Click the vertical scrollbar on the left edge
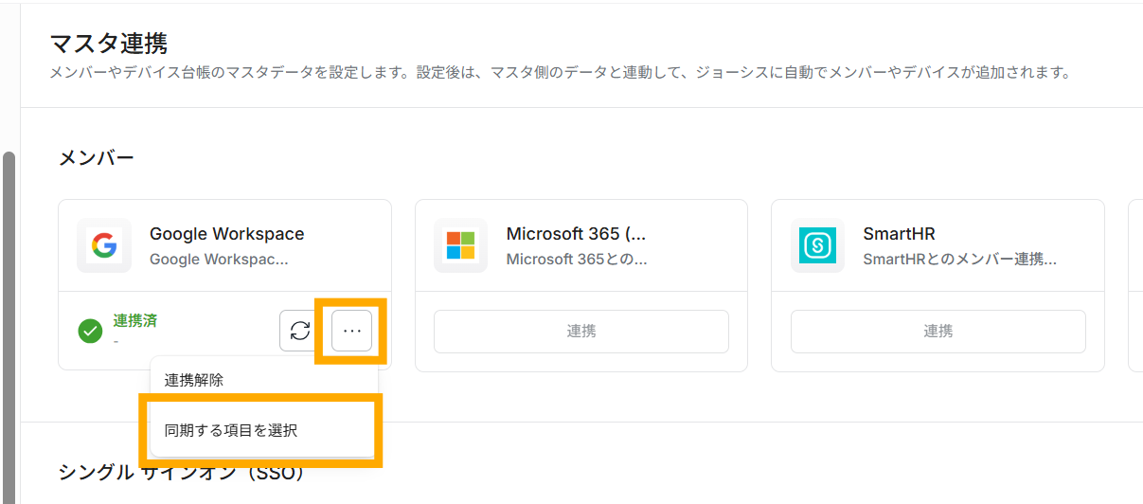The width and height of the screenshot is (1143, 504). click(9, 322)
